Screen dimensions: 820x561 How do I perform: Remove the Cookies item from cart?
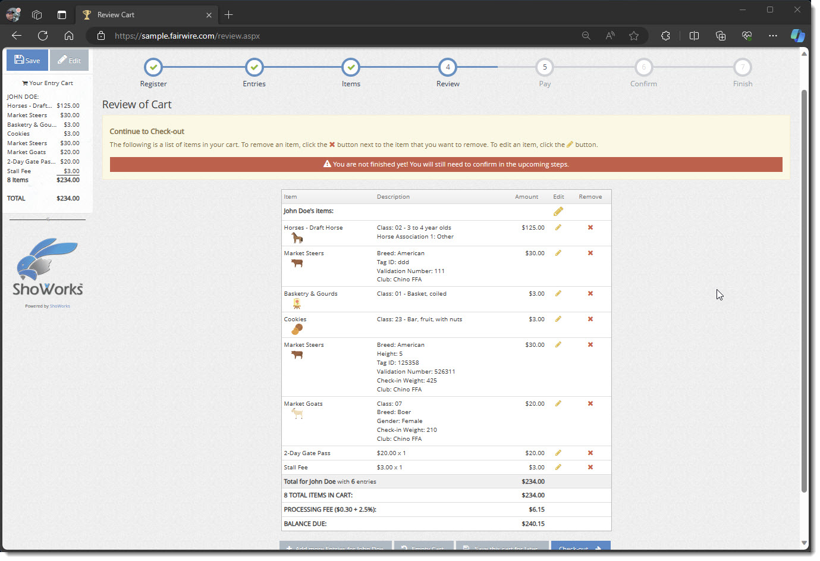(590, 319)
